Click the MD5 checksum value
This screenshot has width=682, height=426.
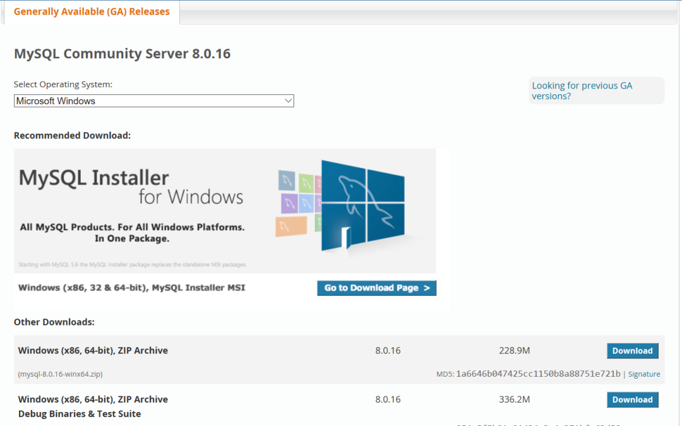point(538,374)
